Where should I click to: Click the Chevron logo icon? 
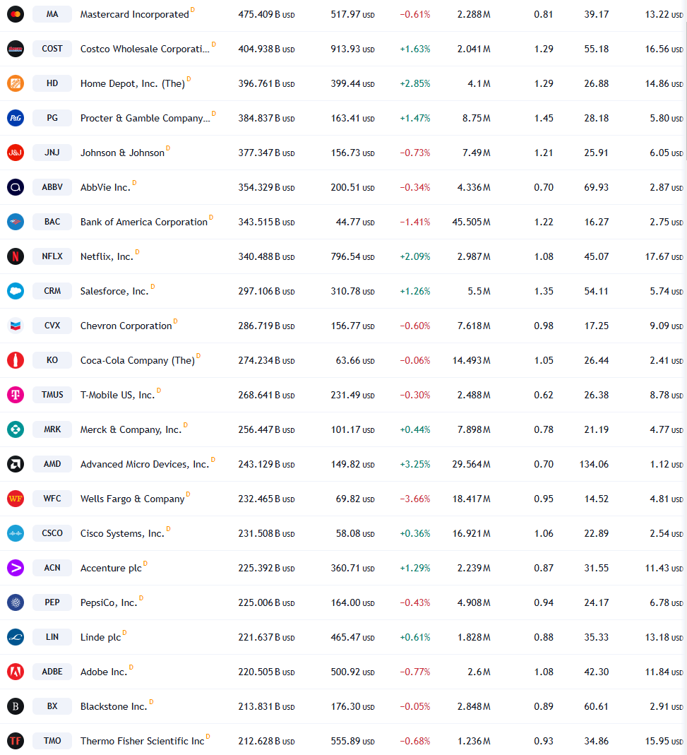[x=16, y=326]
